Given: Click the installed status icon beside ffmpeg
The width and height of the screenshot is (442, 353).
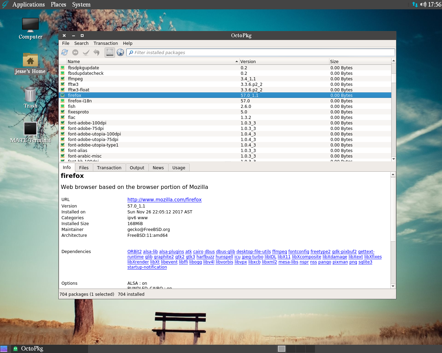Looking at the screenshot, I should click(x=63, y=79).
